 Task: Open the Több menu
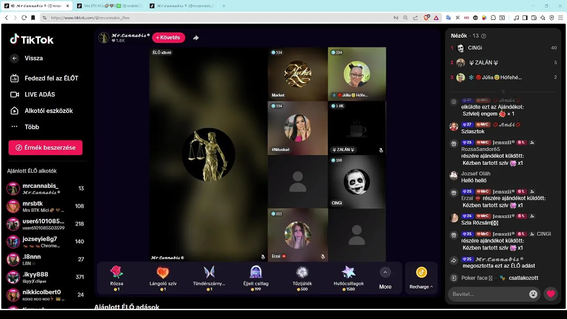[24, 127]
